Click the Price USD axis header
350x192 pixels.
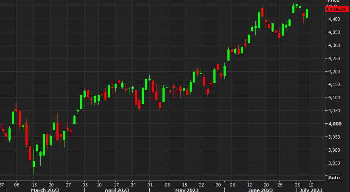coord(333,3)
